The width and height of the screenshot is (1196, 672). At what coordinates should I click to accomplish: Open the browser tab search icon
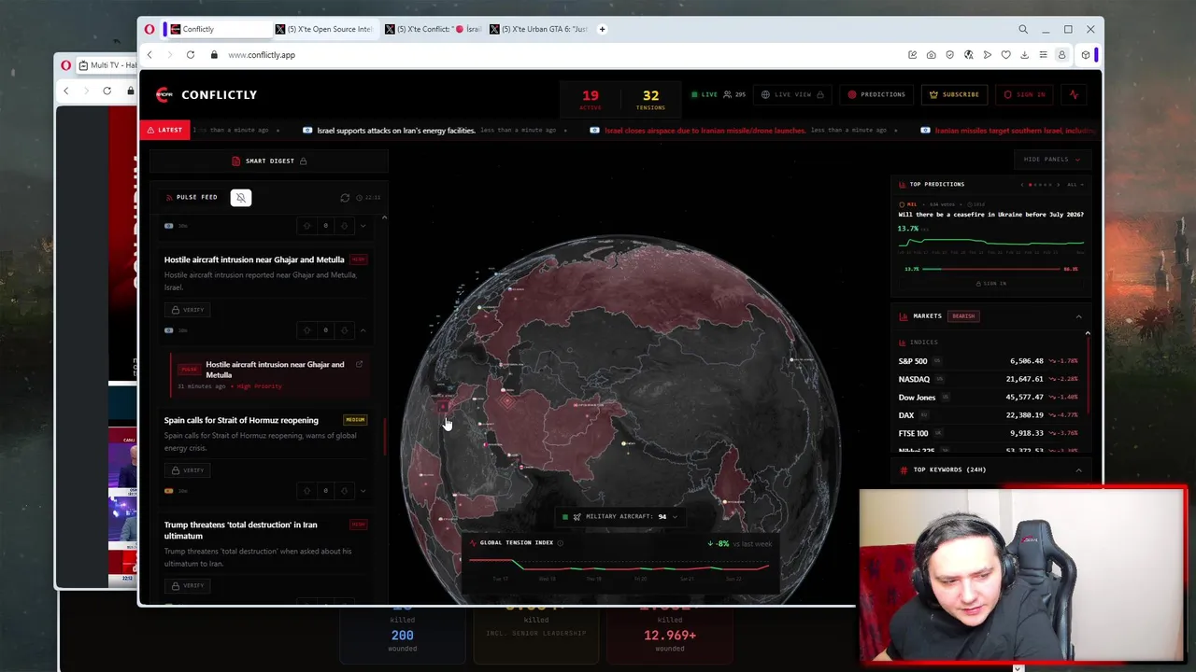(1023, 30)
